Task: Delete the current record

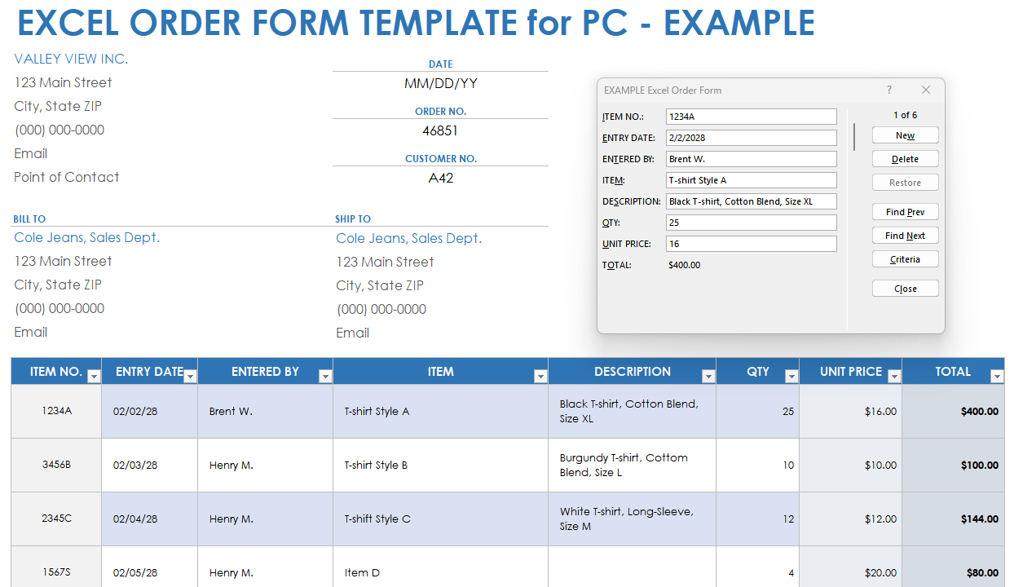Action: tap(905, 158)
